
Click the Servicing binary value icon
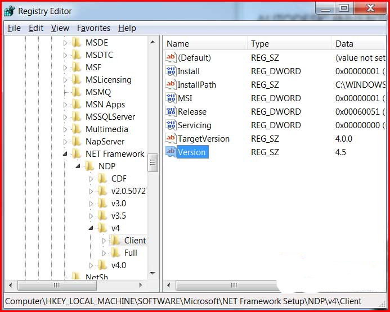click(x=171, y=125)
